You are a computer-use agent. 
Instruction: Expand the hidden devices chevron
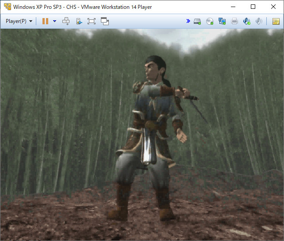click(x=188, y=21)
